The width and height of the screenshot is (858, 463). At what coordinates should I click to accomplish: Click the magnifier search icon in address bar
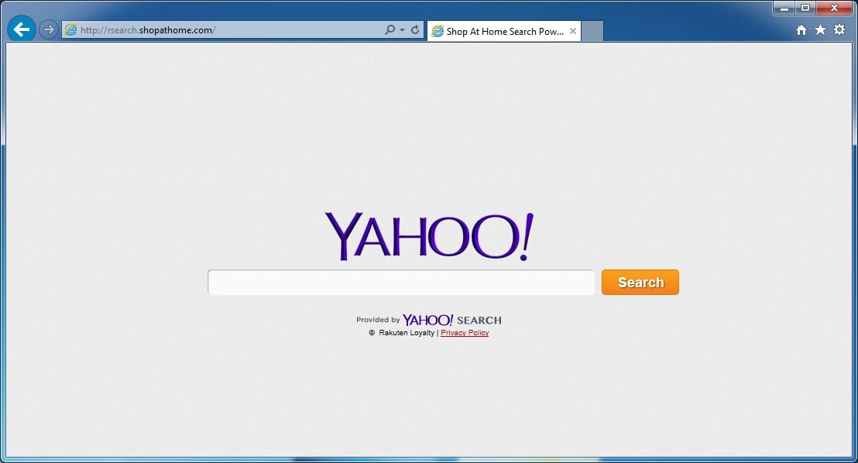pos(390,29)
